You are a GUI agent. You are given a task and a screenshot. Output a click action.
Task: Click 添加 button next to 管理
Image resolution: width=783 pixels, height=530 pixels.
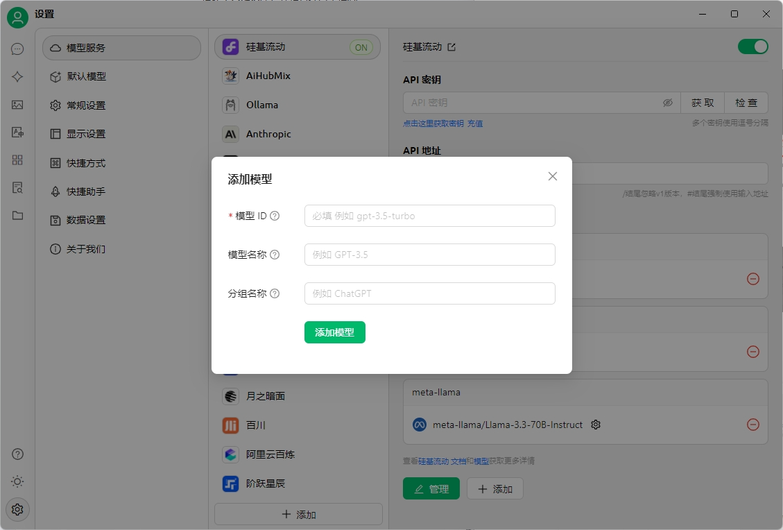[x=495, y=488]
